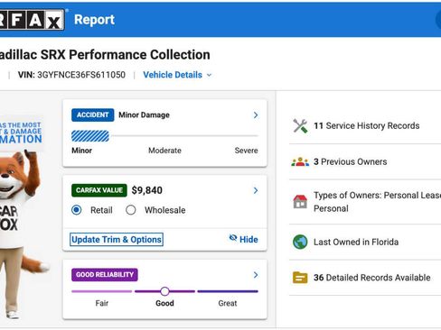Click the 'Report' header text
Image resolution: width=441 pixels, height=330 pixels.
94,20
